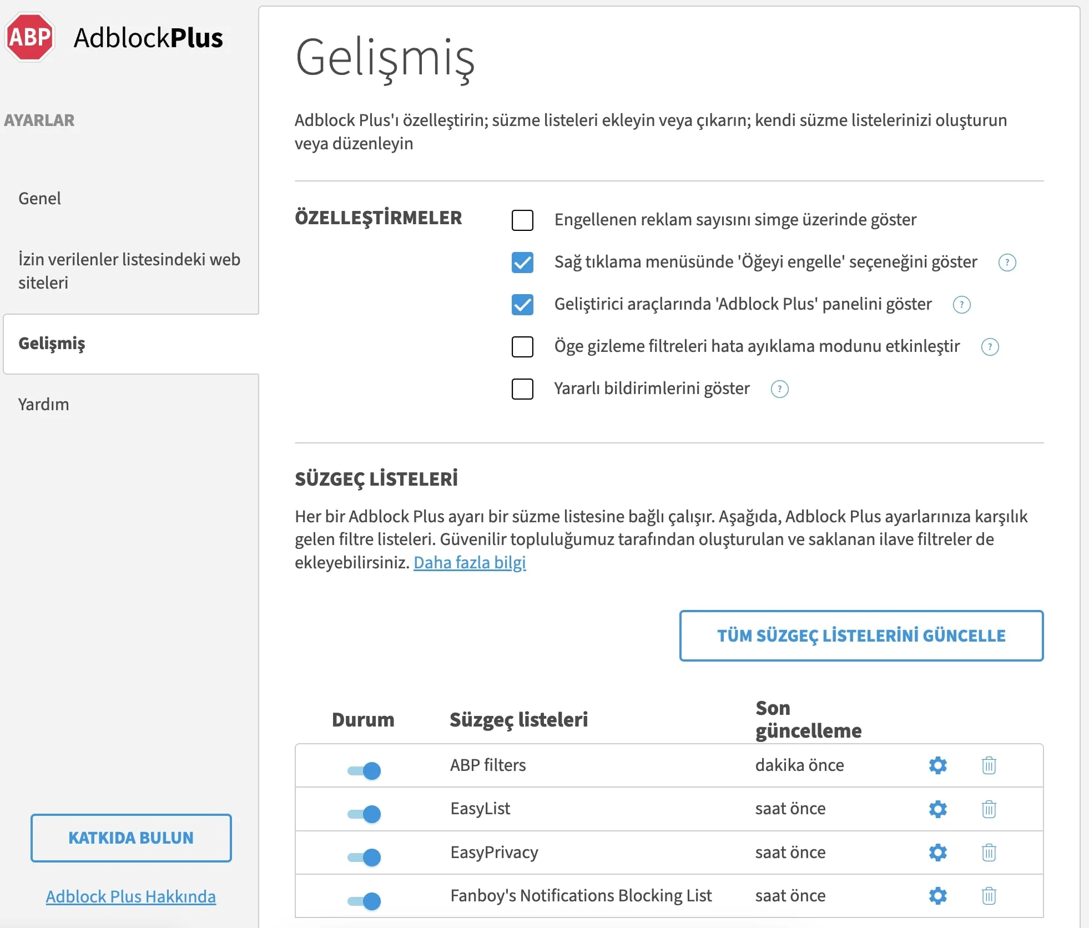Screen dimensions: 1089x928
Task: Open settings gear for ABP filters
Action: (x=937, y=765)
